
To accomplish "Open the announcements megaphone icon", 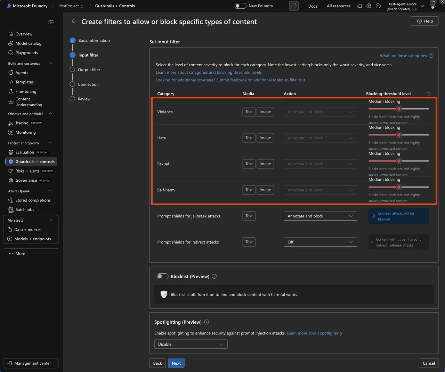I will tap(359, 6).
